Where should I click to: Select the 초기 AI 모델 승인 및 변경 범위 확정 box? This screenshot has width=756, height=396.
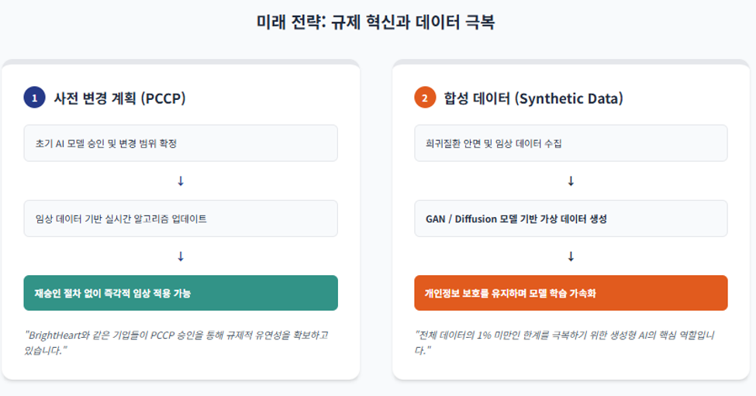[x=181, y=143]
